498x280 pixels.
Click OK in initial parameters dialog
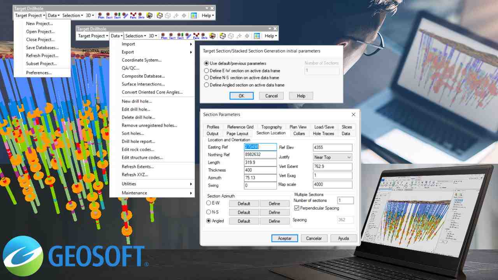(241, 96)
